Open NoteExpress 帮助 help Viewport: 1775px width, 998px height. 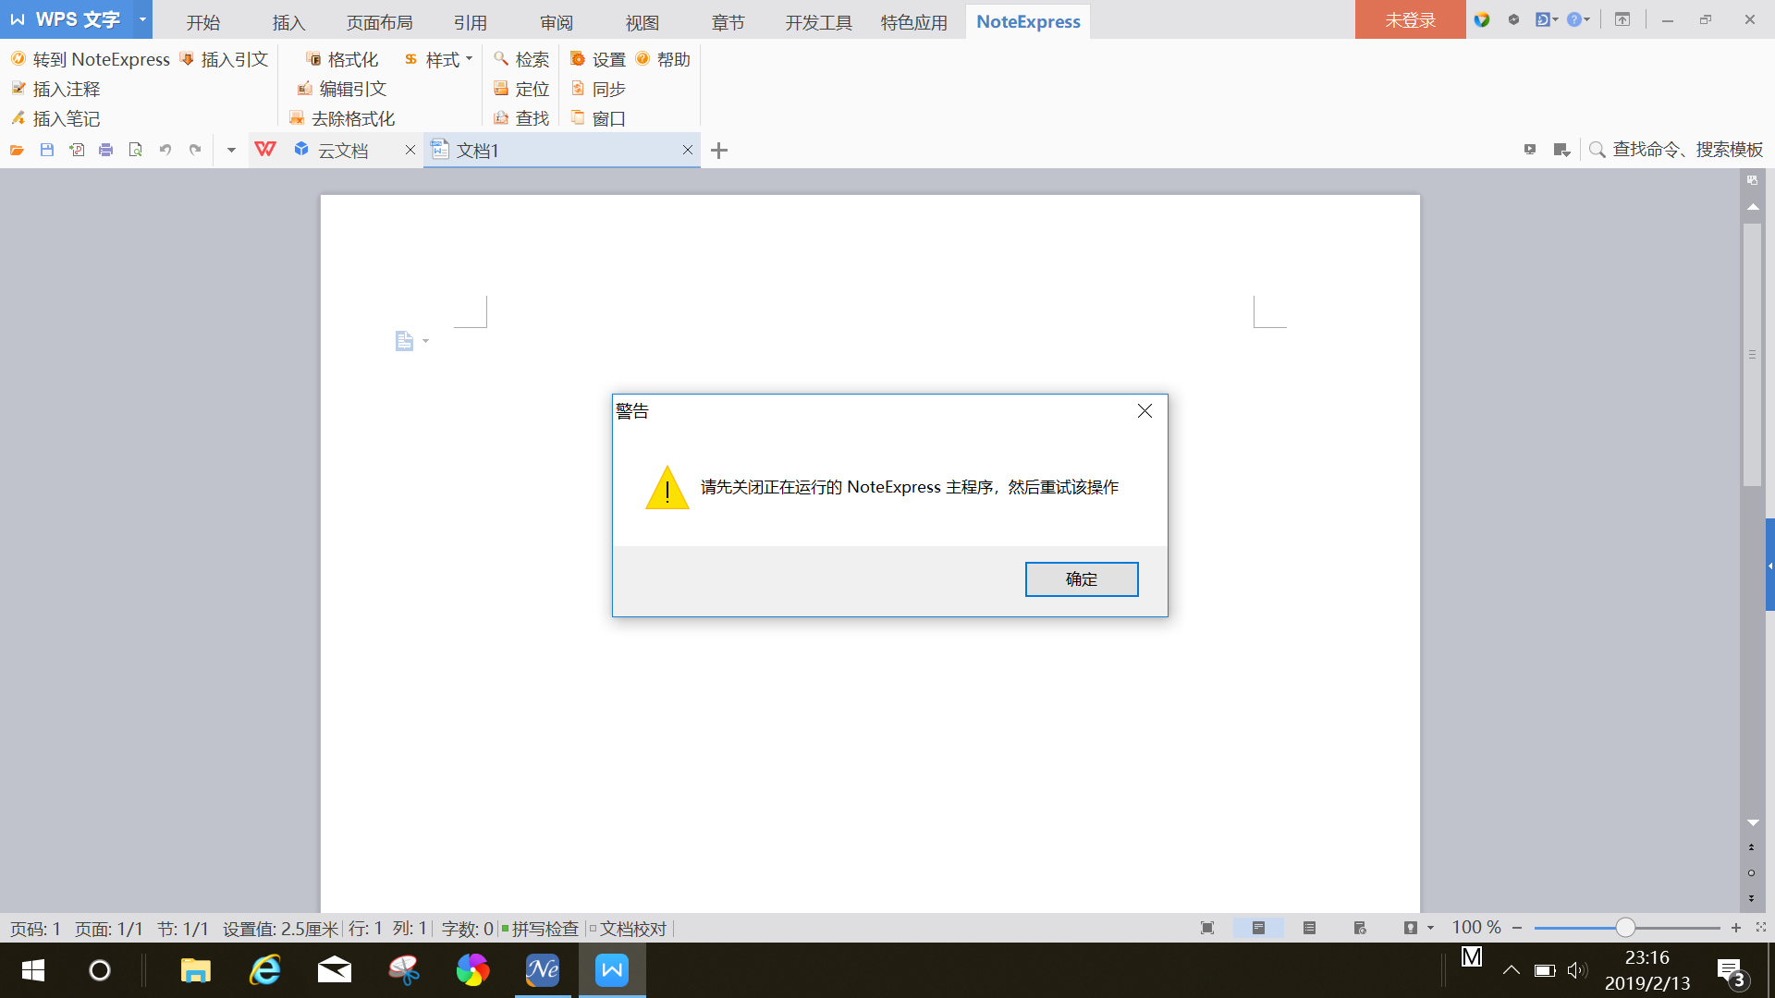[x=663, y=59]
